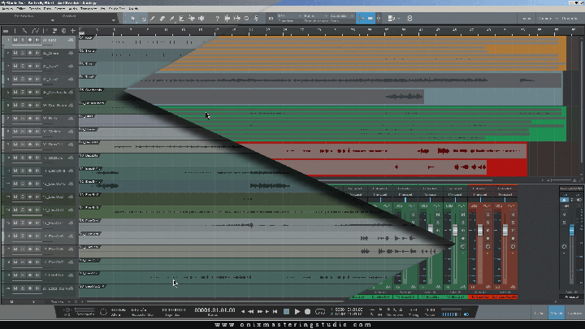This screenshot has width=585, height=329.
Task: Switch to the Edit panel button
Action: click(x=539, y=313)
